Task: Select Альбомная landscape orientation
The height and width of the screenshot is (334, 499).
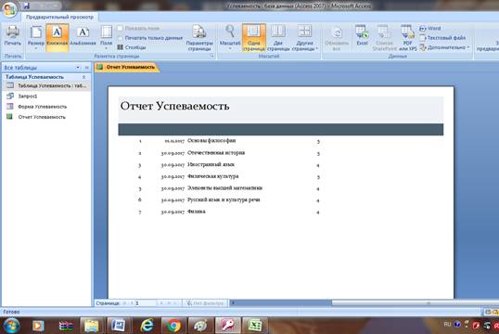Action: pyautogui.click(x=83, y=37)
